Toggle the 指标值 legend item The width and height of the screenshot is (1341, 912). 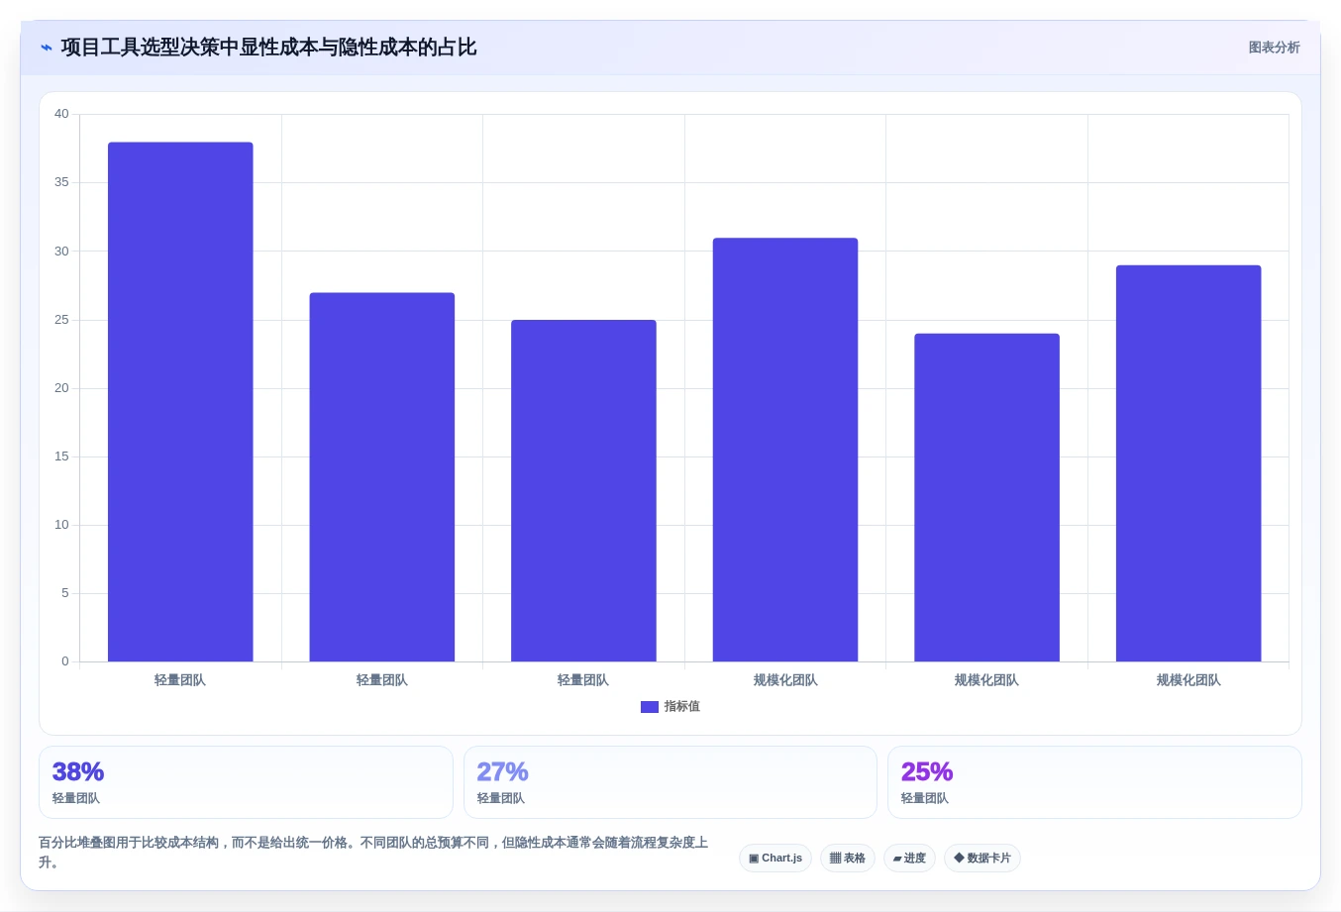[x=670, y=707]
